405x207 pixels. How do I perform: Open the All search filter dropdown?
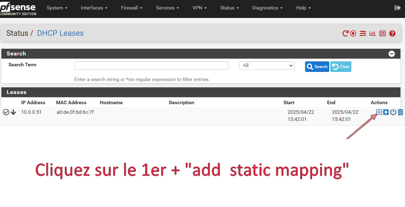266,66
